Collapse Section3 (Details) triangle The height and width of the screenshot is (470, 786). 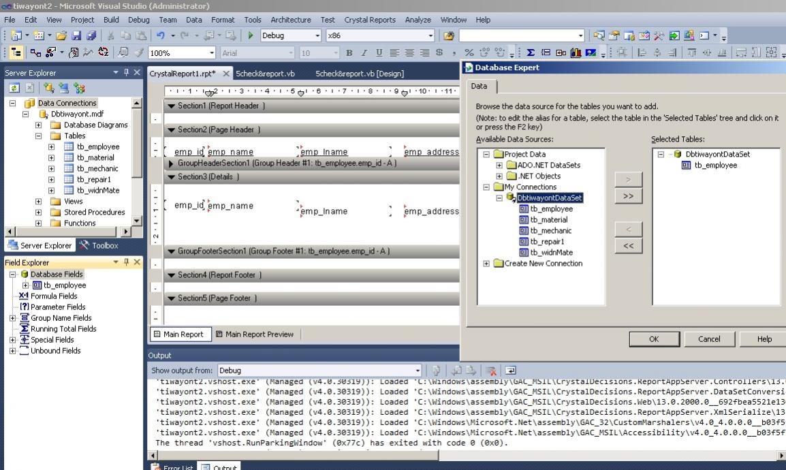coord(172,177)
